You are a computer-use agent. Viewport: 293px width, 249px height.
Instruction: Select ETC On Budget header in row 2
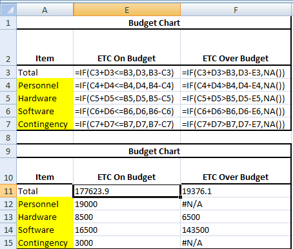(x=126, y=47)
